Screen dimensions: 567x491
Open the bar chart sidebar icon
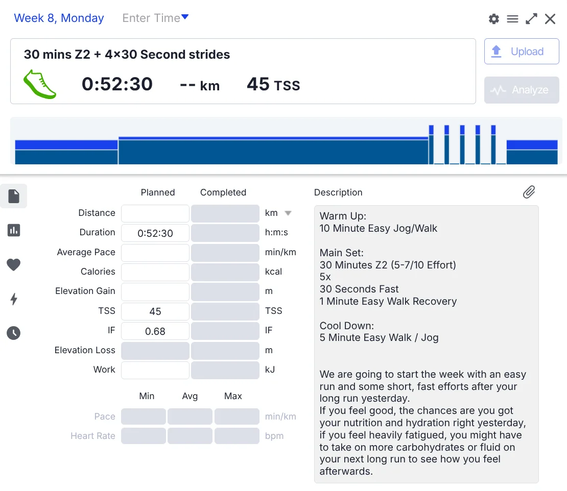coord(14,230)
